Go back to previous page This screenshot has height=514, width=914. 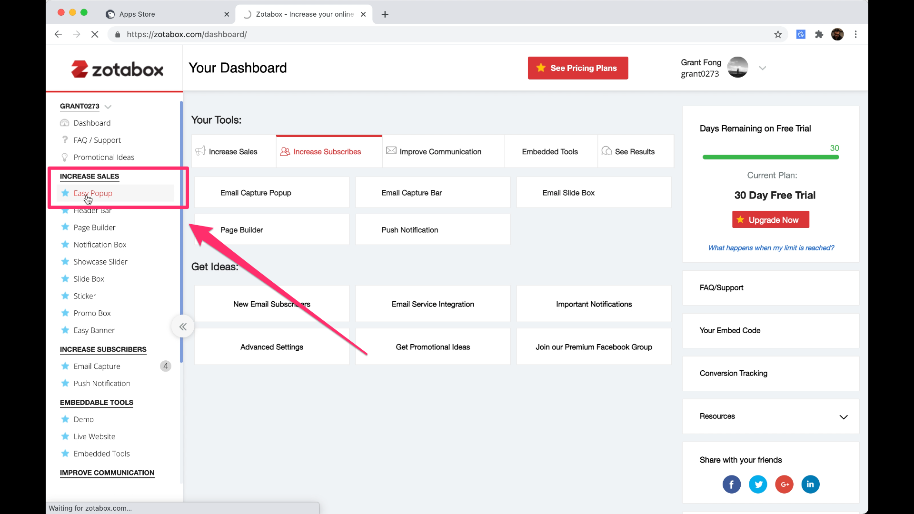point(58,34)
